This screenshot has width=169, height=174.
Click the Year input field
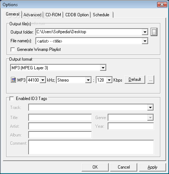[131, 126]
